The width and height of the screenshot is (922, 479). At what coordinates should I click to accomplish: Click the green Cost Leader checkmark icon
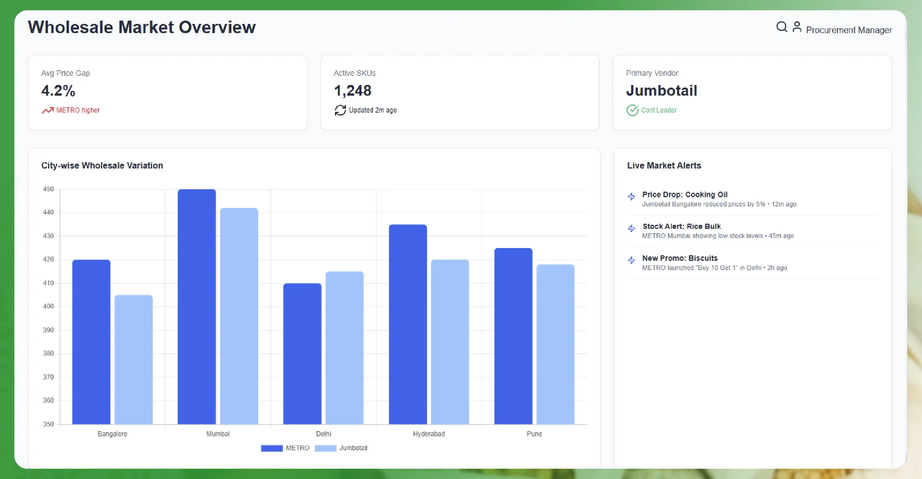click(x=632, y=110)
